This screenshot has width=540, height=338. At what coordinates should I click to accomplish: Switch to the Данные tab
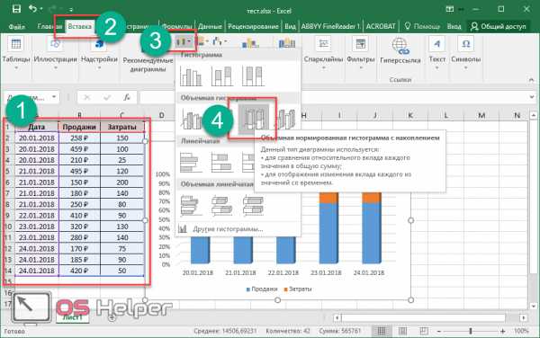[210, 26]
